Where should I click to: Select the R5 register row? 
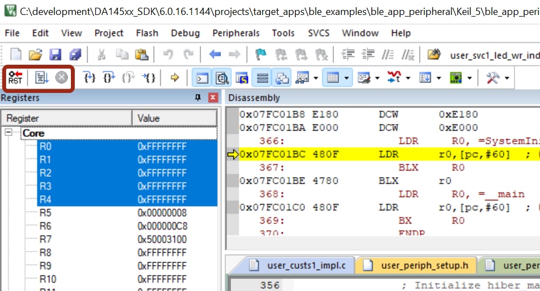pyautogui.click(x=127, y=213)
